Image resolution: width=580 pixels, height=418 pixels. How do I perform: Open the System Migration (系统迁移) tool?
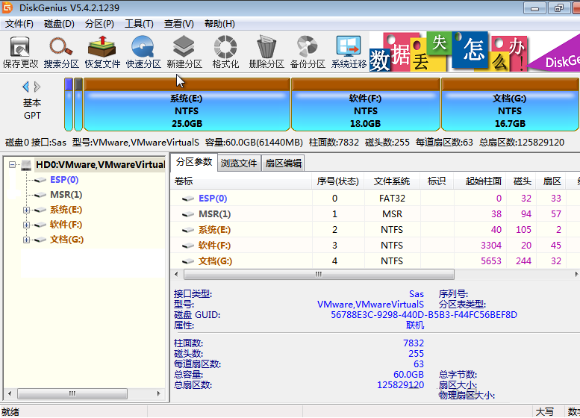[x=349, y=51]
